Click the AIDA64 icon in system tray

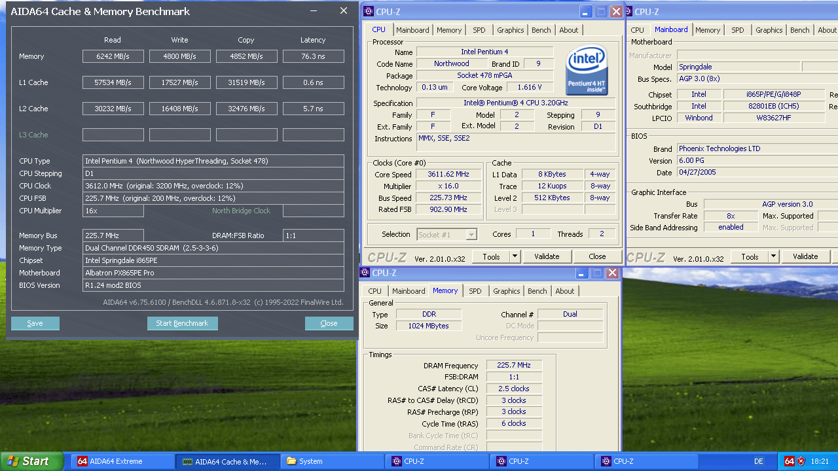tap(789, 461)
